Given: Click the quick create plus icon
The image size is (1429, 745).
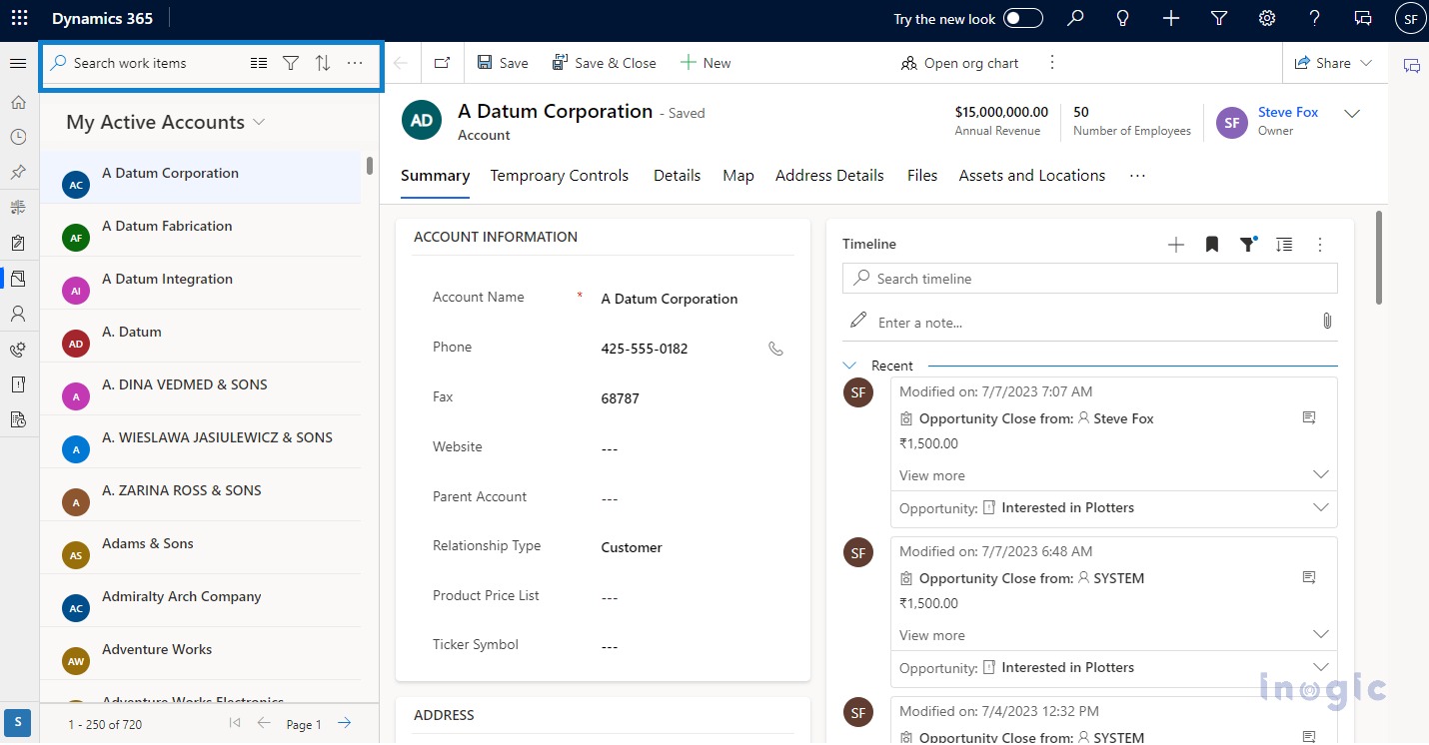Looking at the screenshot, I should (x=1171, y=18).
